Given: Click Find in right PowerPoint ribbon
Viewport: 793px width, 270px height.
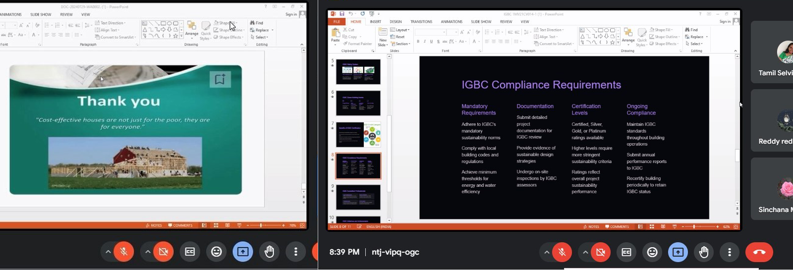Looking at the screenshot, I should [692, 30].
